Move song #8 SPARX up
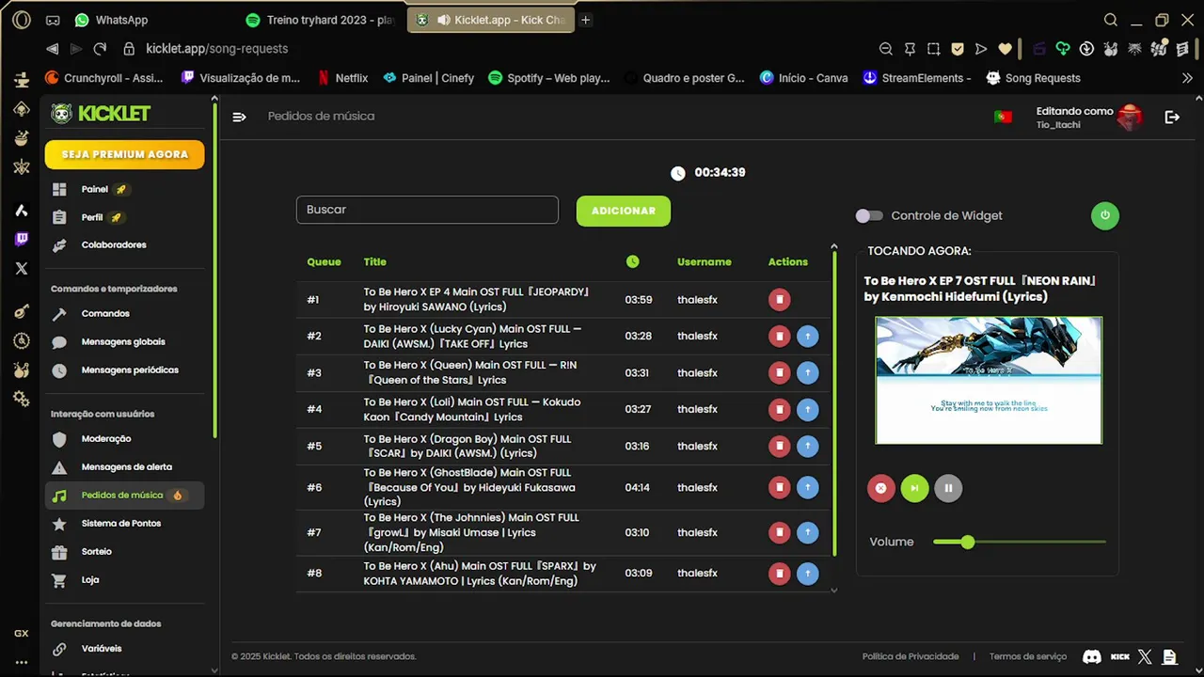The height and width of the screenshot is (677, 1204). tap(807, 574)
